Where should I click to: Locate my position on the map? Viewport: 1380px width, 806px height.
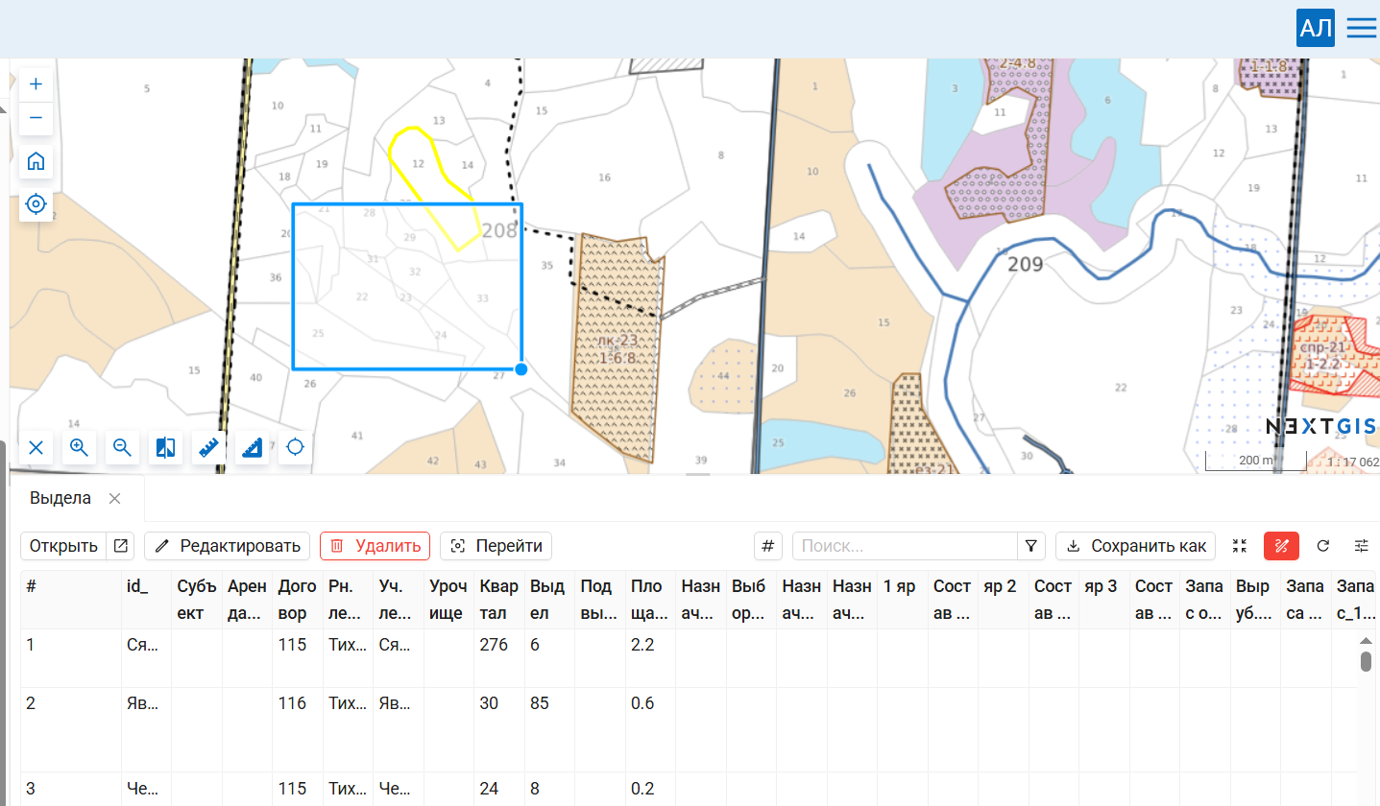click(36, 204)
